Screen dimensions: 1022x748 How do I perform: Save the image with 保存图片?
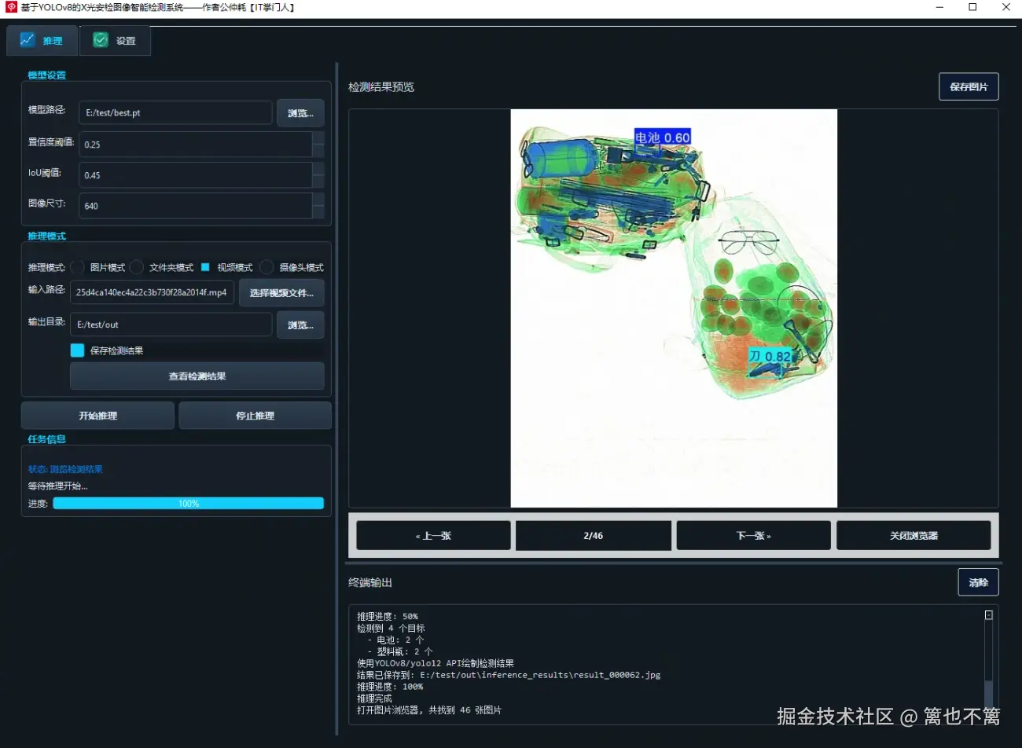969,87
